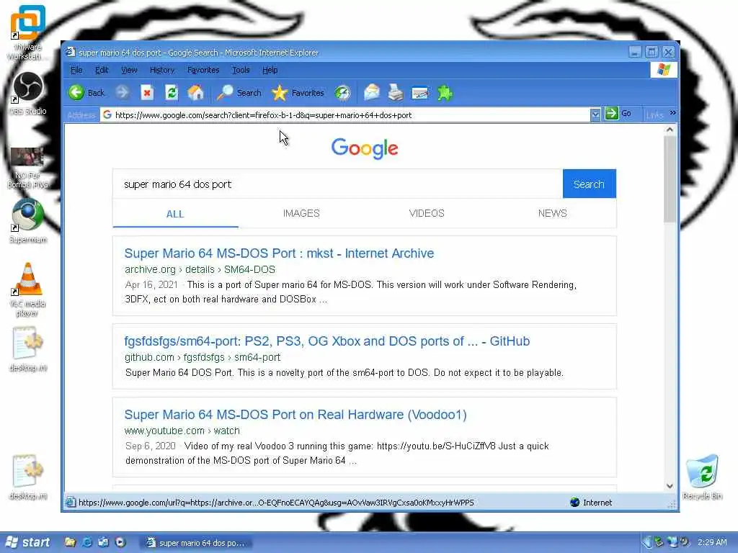
Task: Click the scrollbar up arrow
Action: pos(670,130)
